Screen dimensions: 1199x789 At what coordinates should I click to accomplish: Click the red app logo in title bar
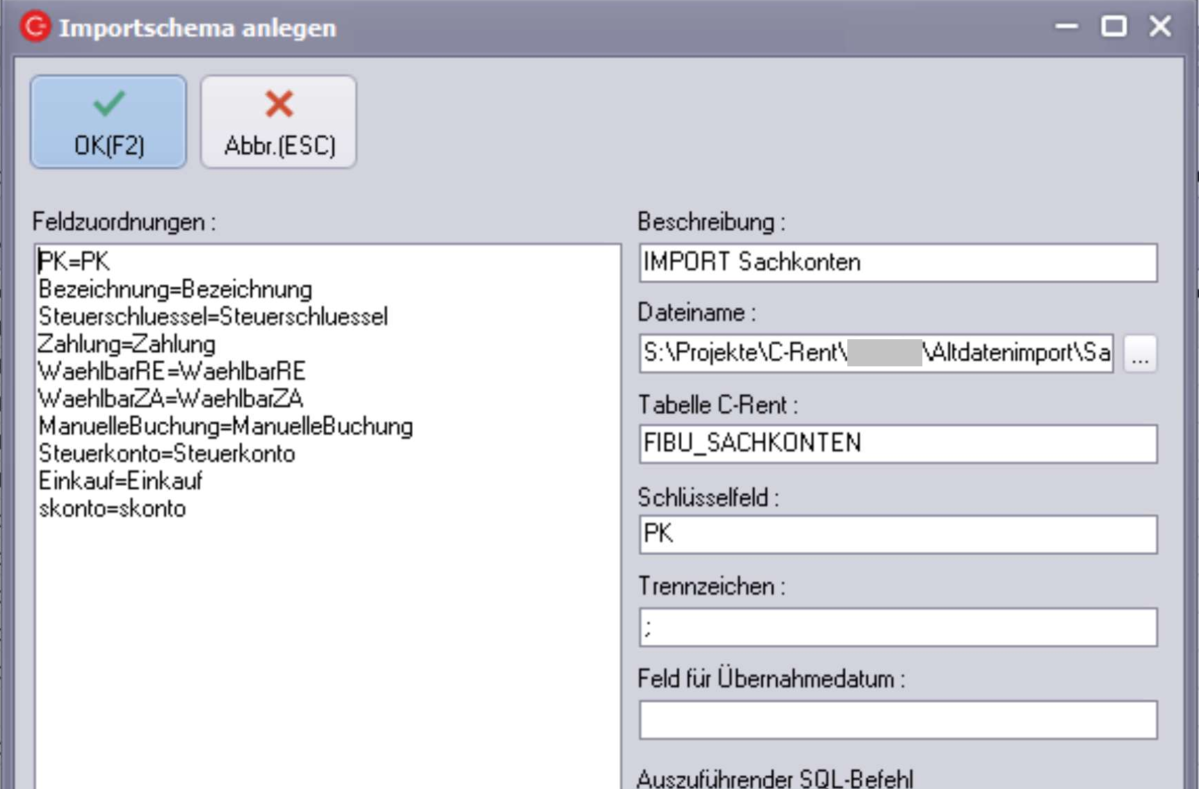coord(35,27)
